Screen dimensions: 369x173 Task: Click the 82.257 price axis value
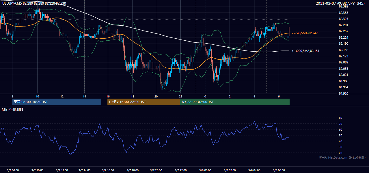[x=343, y=31]
